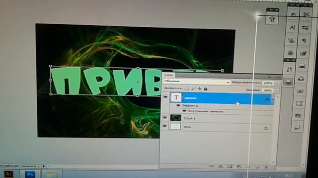This screenshot has width=318, height=178.
Task: Open the Заливка fill slider arrow
Action: coord(276,90)
